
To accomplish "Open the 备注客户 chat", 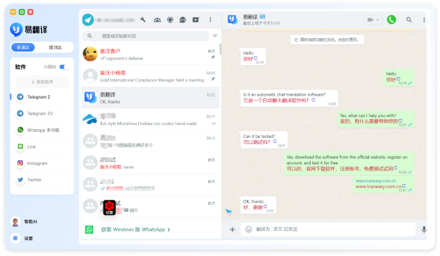I will coord(151,54).
